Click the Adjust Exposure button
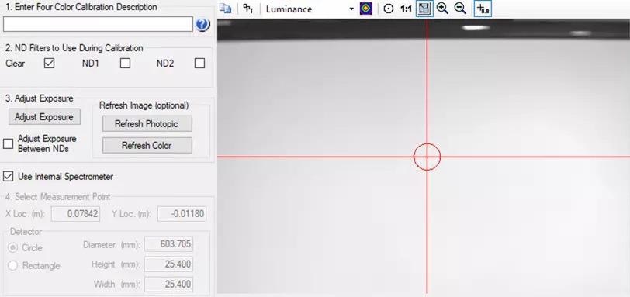Screen dimensions: 630x297 click(x=44, y=117)
